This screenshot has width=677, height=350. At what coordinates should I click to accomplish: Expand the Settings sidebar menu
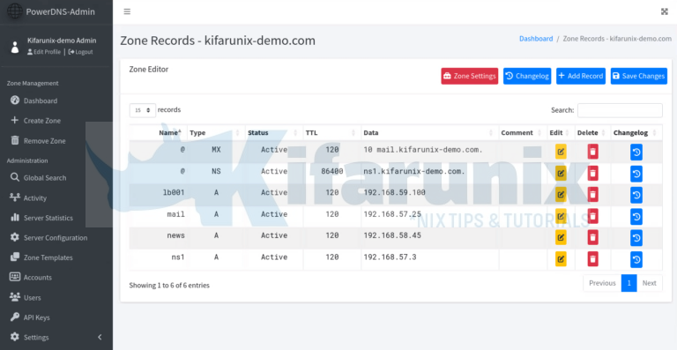point(56,337)
